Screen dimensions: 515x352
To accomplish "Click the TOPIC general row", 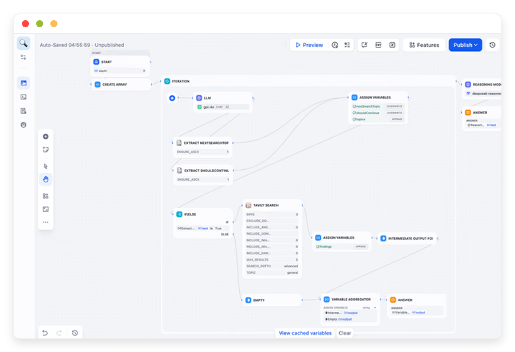I will coord(272,273).
